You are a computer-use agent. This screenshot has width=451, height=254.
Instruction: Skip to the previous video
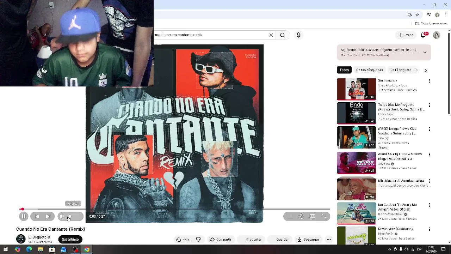pos(37,216)
